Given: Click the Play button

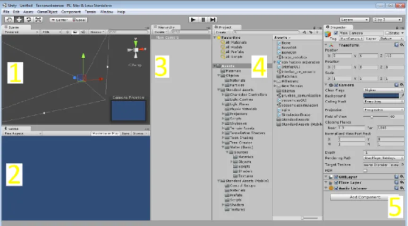Looking at the screenshot, I should (x=193, y=20).
